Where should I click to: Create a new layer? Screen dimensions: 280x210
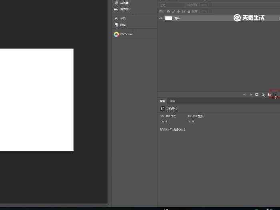click(x=275, y=95)
